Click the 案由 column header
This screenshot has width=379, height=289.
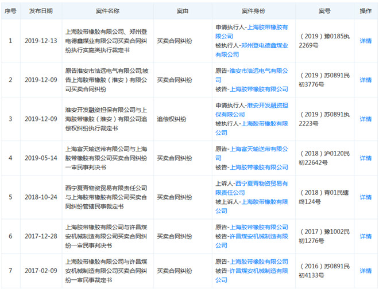click(x=183, y=11)
